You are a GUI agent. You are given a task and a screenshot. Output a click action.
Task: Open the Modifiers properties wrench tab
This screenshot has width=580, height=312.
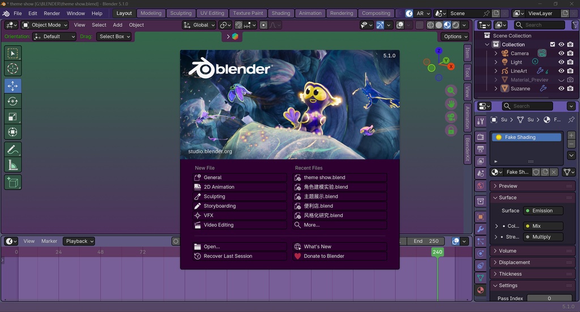(480, 229)
